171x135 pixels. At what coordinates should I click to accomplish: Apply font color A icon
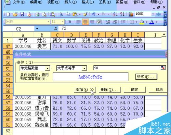click(x=152, y=22)
